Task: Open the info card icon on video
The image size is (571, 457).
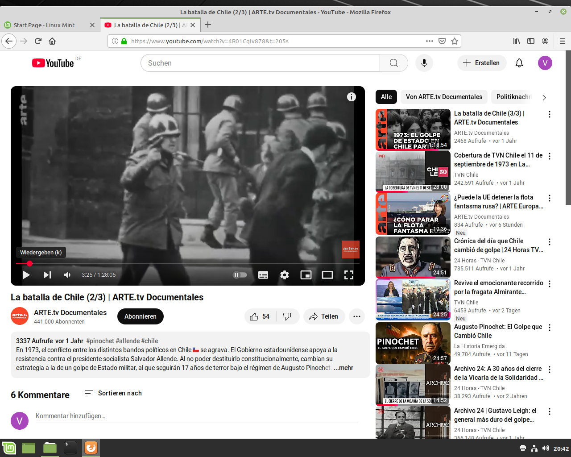Action: coord(352,97)
